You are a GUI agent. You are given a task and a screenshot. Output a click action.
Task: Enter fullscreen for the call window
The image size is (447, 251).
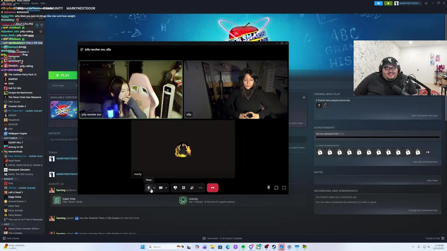coord(284,188)
